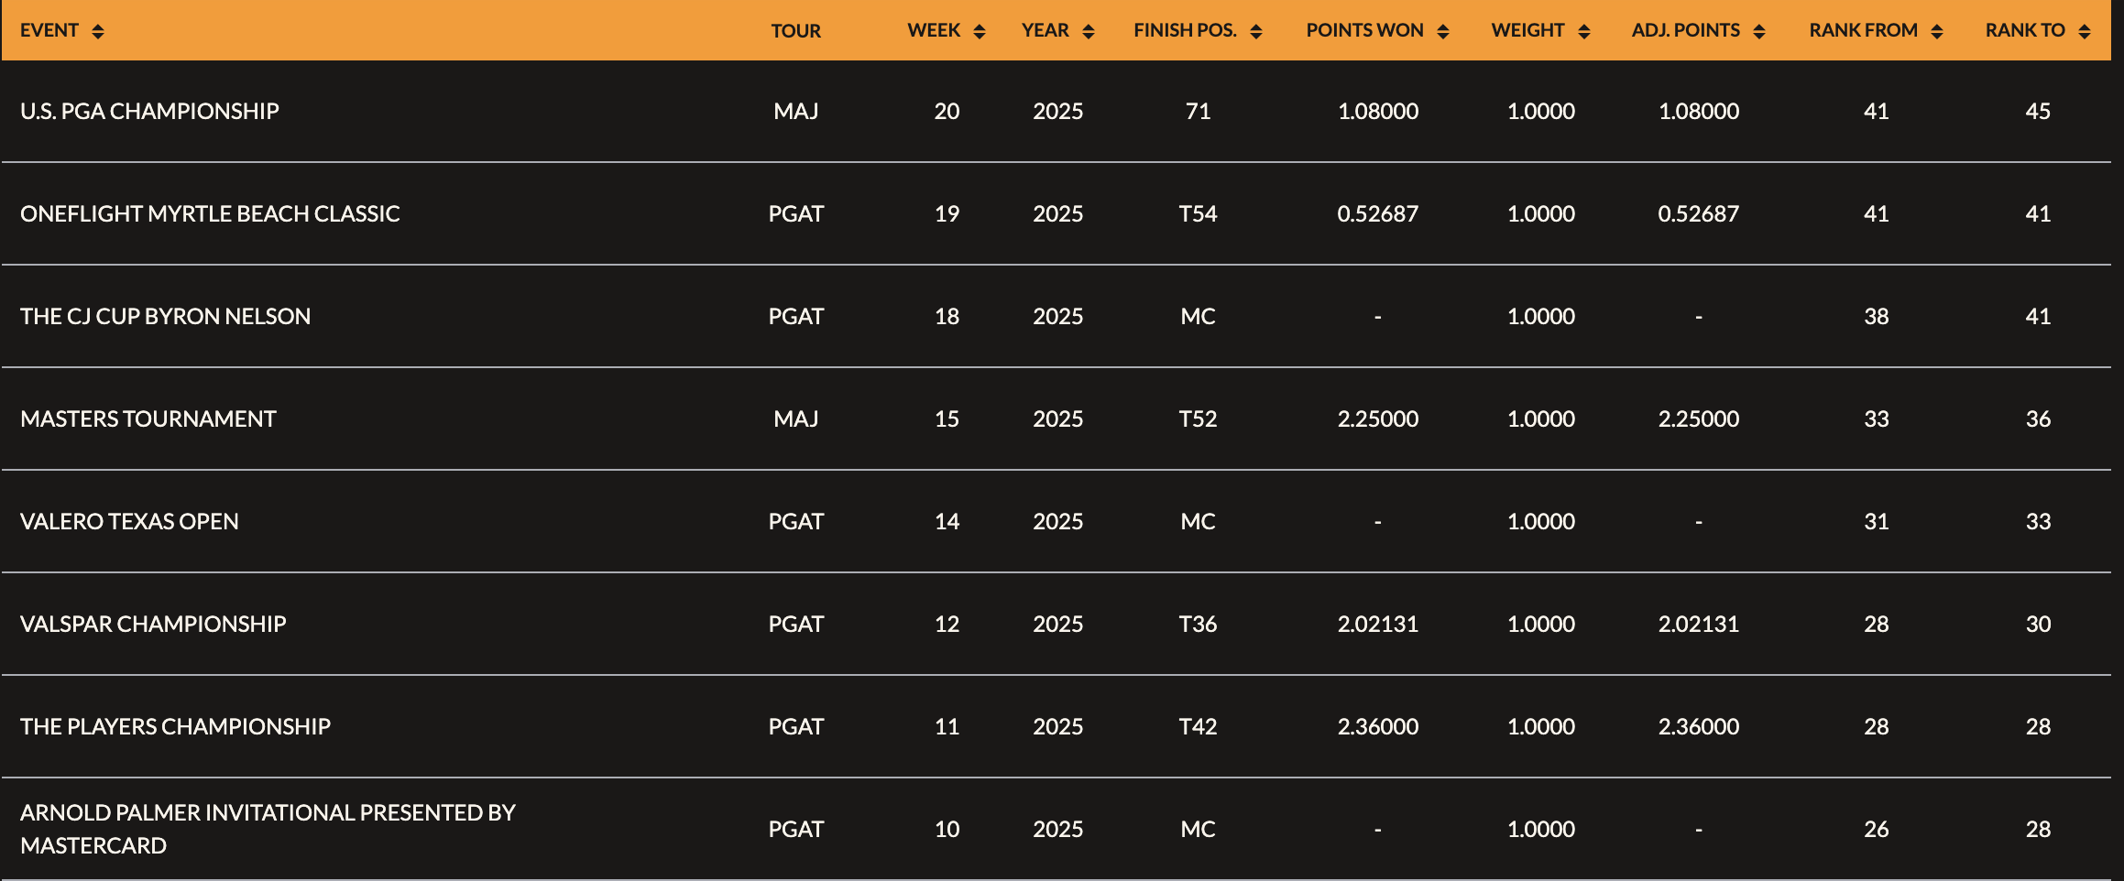Click week 11 in Players Championship row
The width and height of the screenshot is (2124, 881).
[x=947, y=726]
